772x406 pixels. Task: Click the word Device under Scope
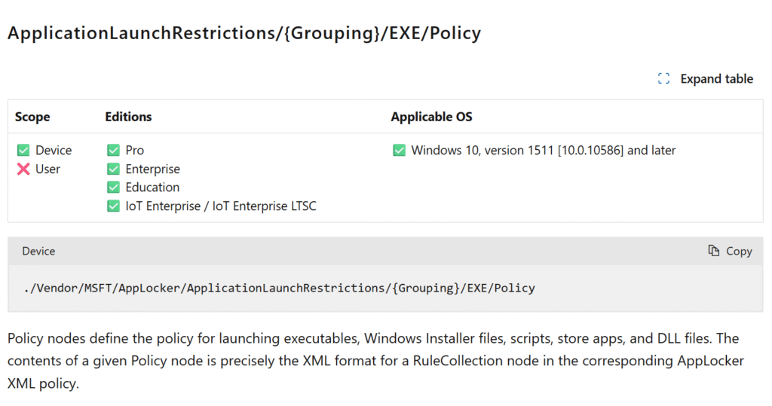point(54,150)
